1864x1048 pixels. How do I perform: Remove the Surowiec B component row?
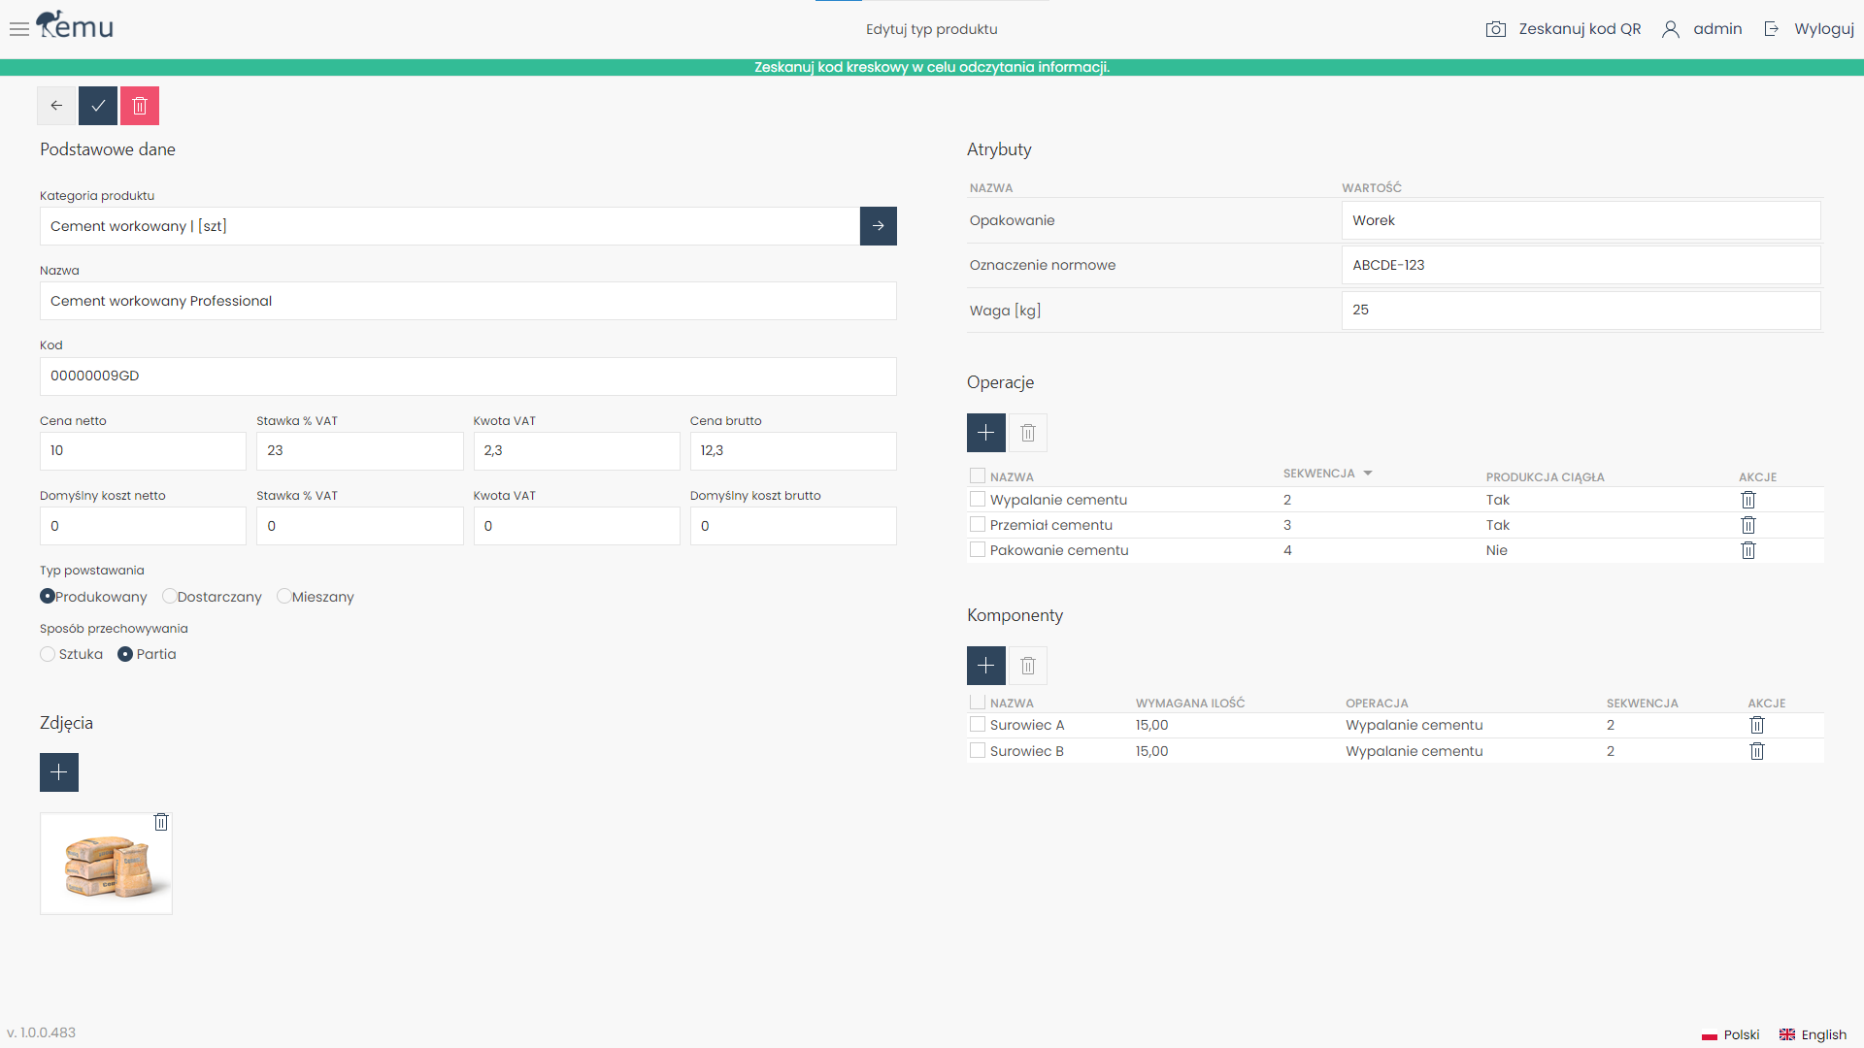coord(1756,751)
